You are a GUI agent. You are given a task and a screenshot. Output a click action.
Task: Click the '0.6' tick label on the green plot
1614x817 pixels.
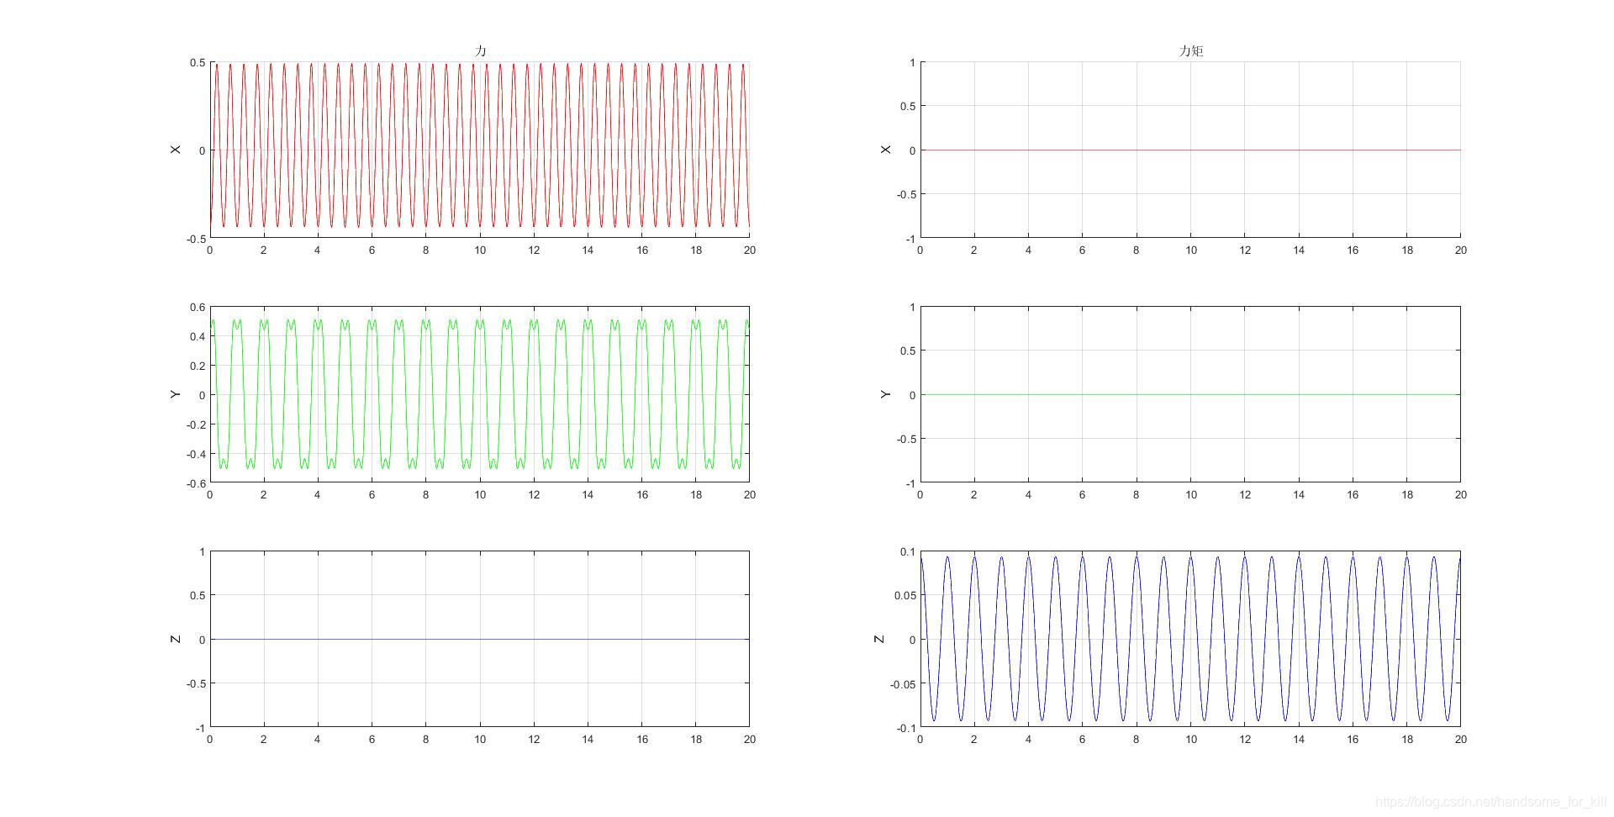click(x=198, y=308)
